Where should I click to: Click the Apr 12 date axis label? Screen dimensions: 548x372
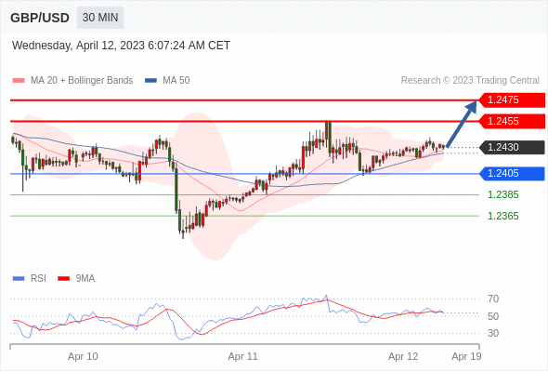(x=403, y=356)
